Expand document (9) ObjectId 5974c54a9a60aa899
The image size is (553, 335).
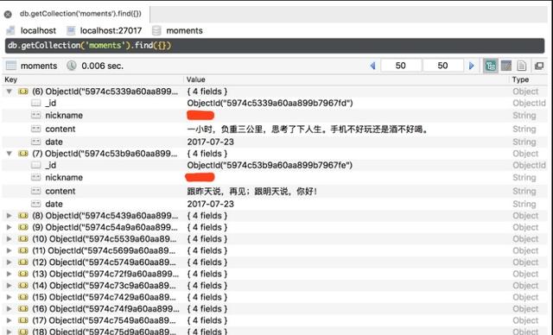(x=10, y=227)
